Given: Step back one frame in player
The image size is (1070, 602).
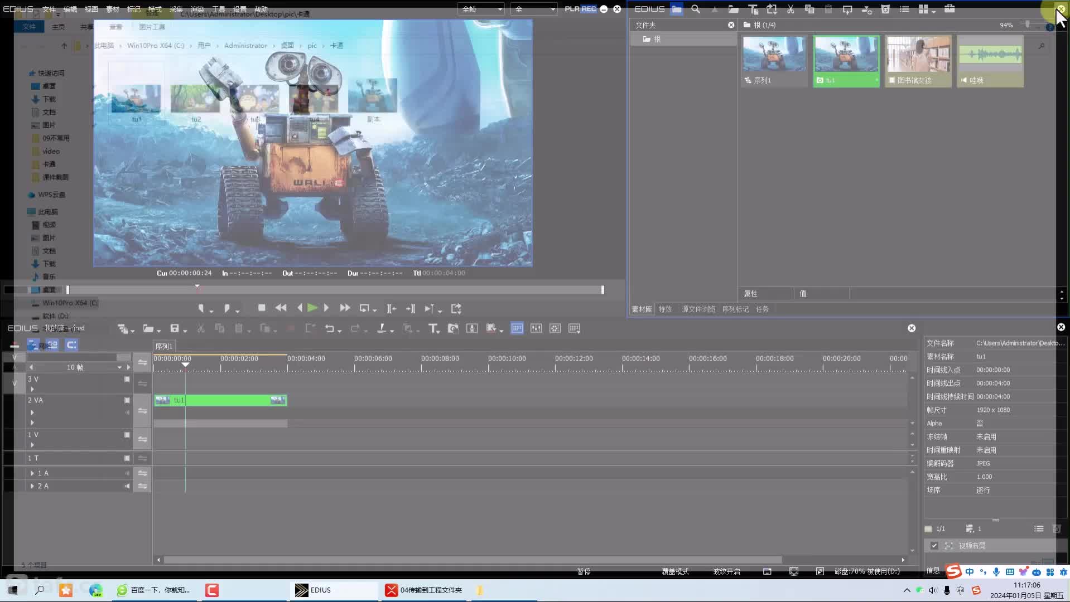Looking at the screenshot, I should pos(300,308).
